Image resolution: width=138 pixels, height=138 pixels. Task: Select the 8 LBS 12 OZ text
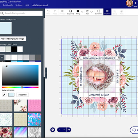[x=117, y=76]
